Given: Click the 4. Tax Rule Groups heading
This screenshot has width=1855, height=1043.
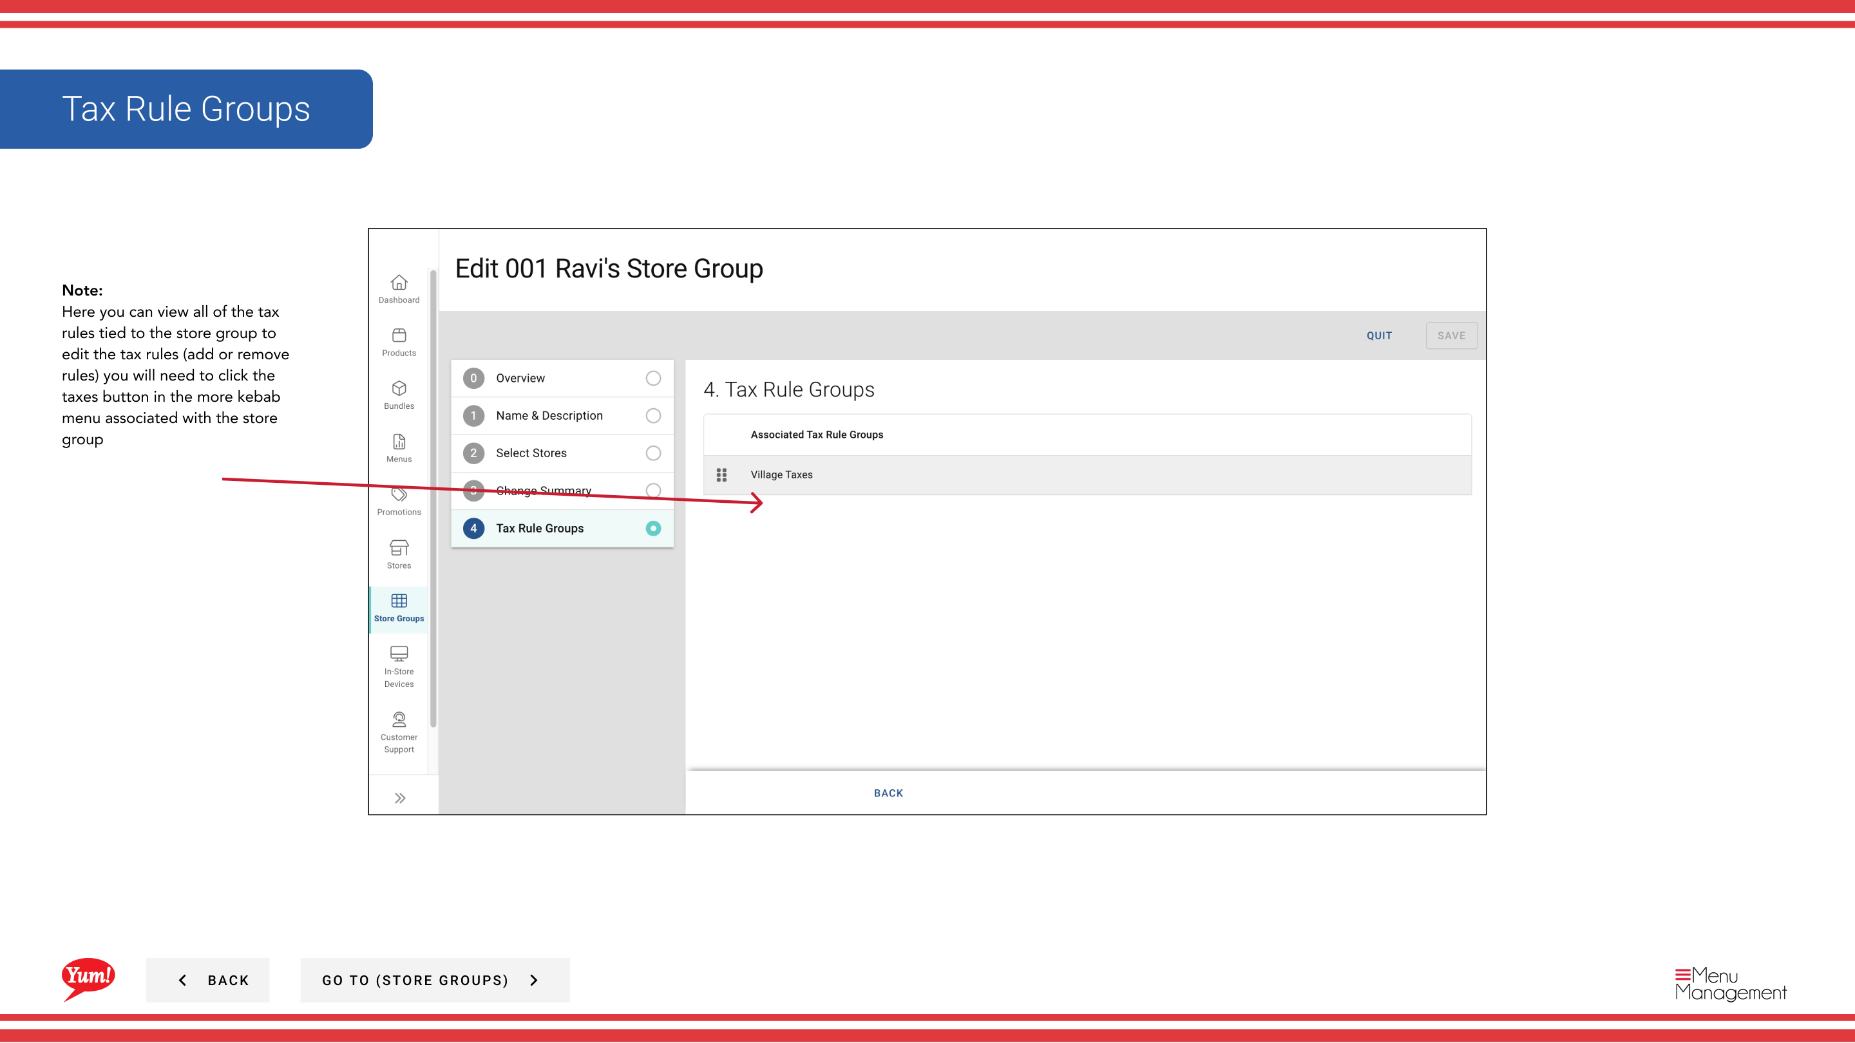Looking at the screenshot, I should point(788,390).
